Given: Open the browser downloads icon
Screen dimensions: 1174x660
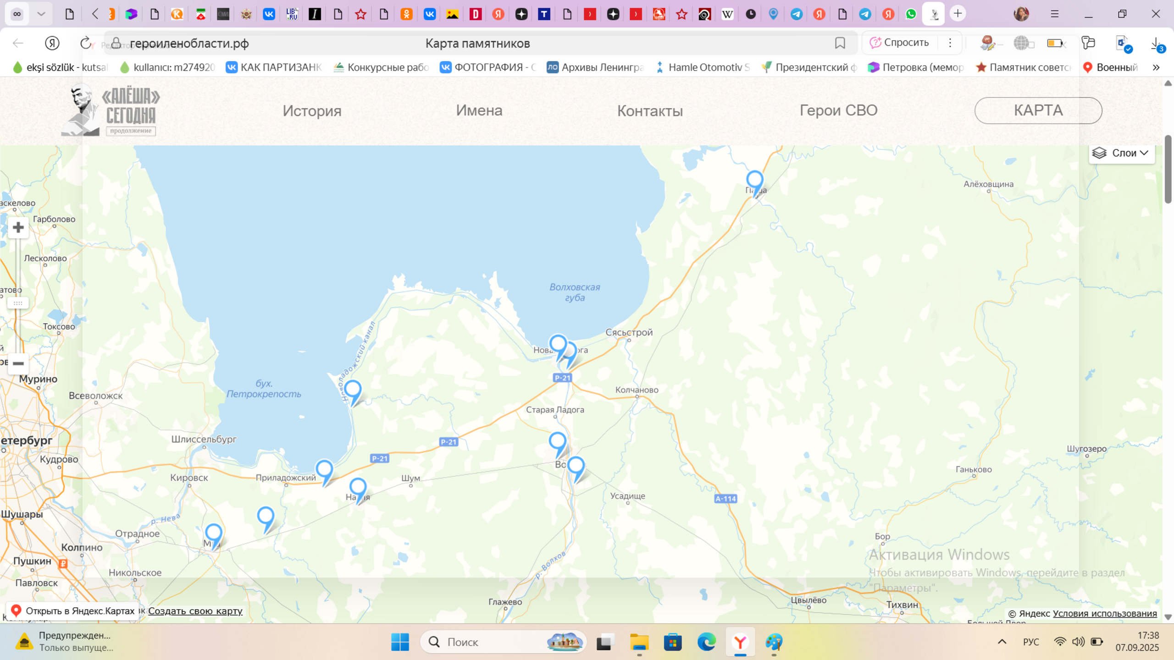Looking at the screenshot, I should [x=1157, y=44].
